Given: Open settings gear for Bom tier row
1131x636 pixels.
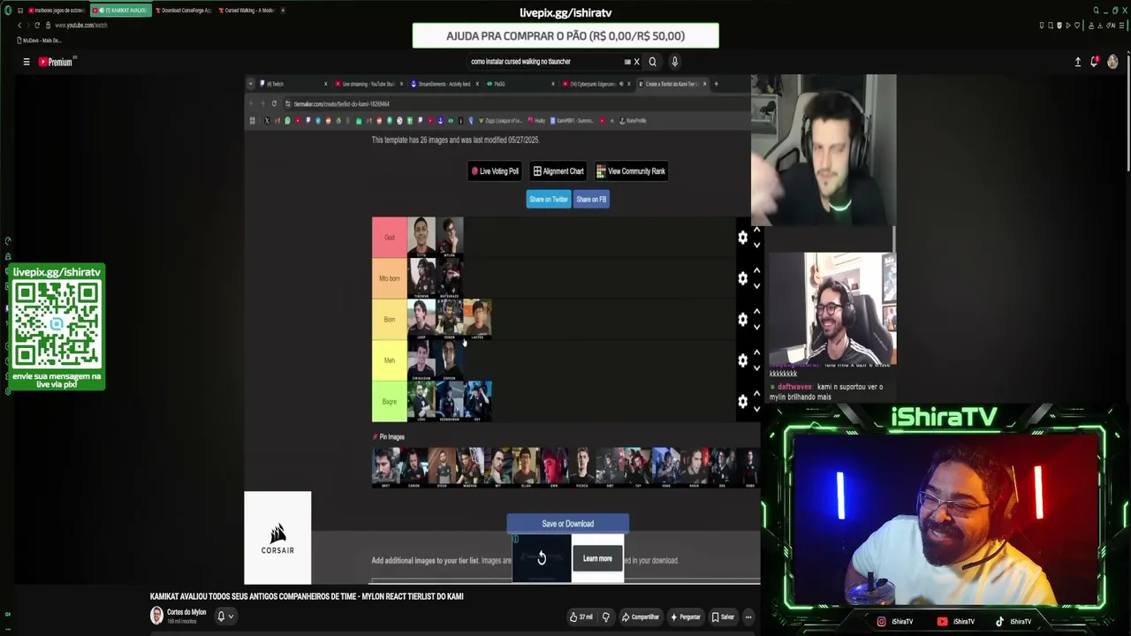Looking at the screenshot, I should click(742, 320).
